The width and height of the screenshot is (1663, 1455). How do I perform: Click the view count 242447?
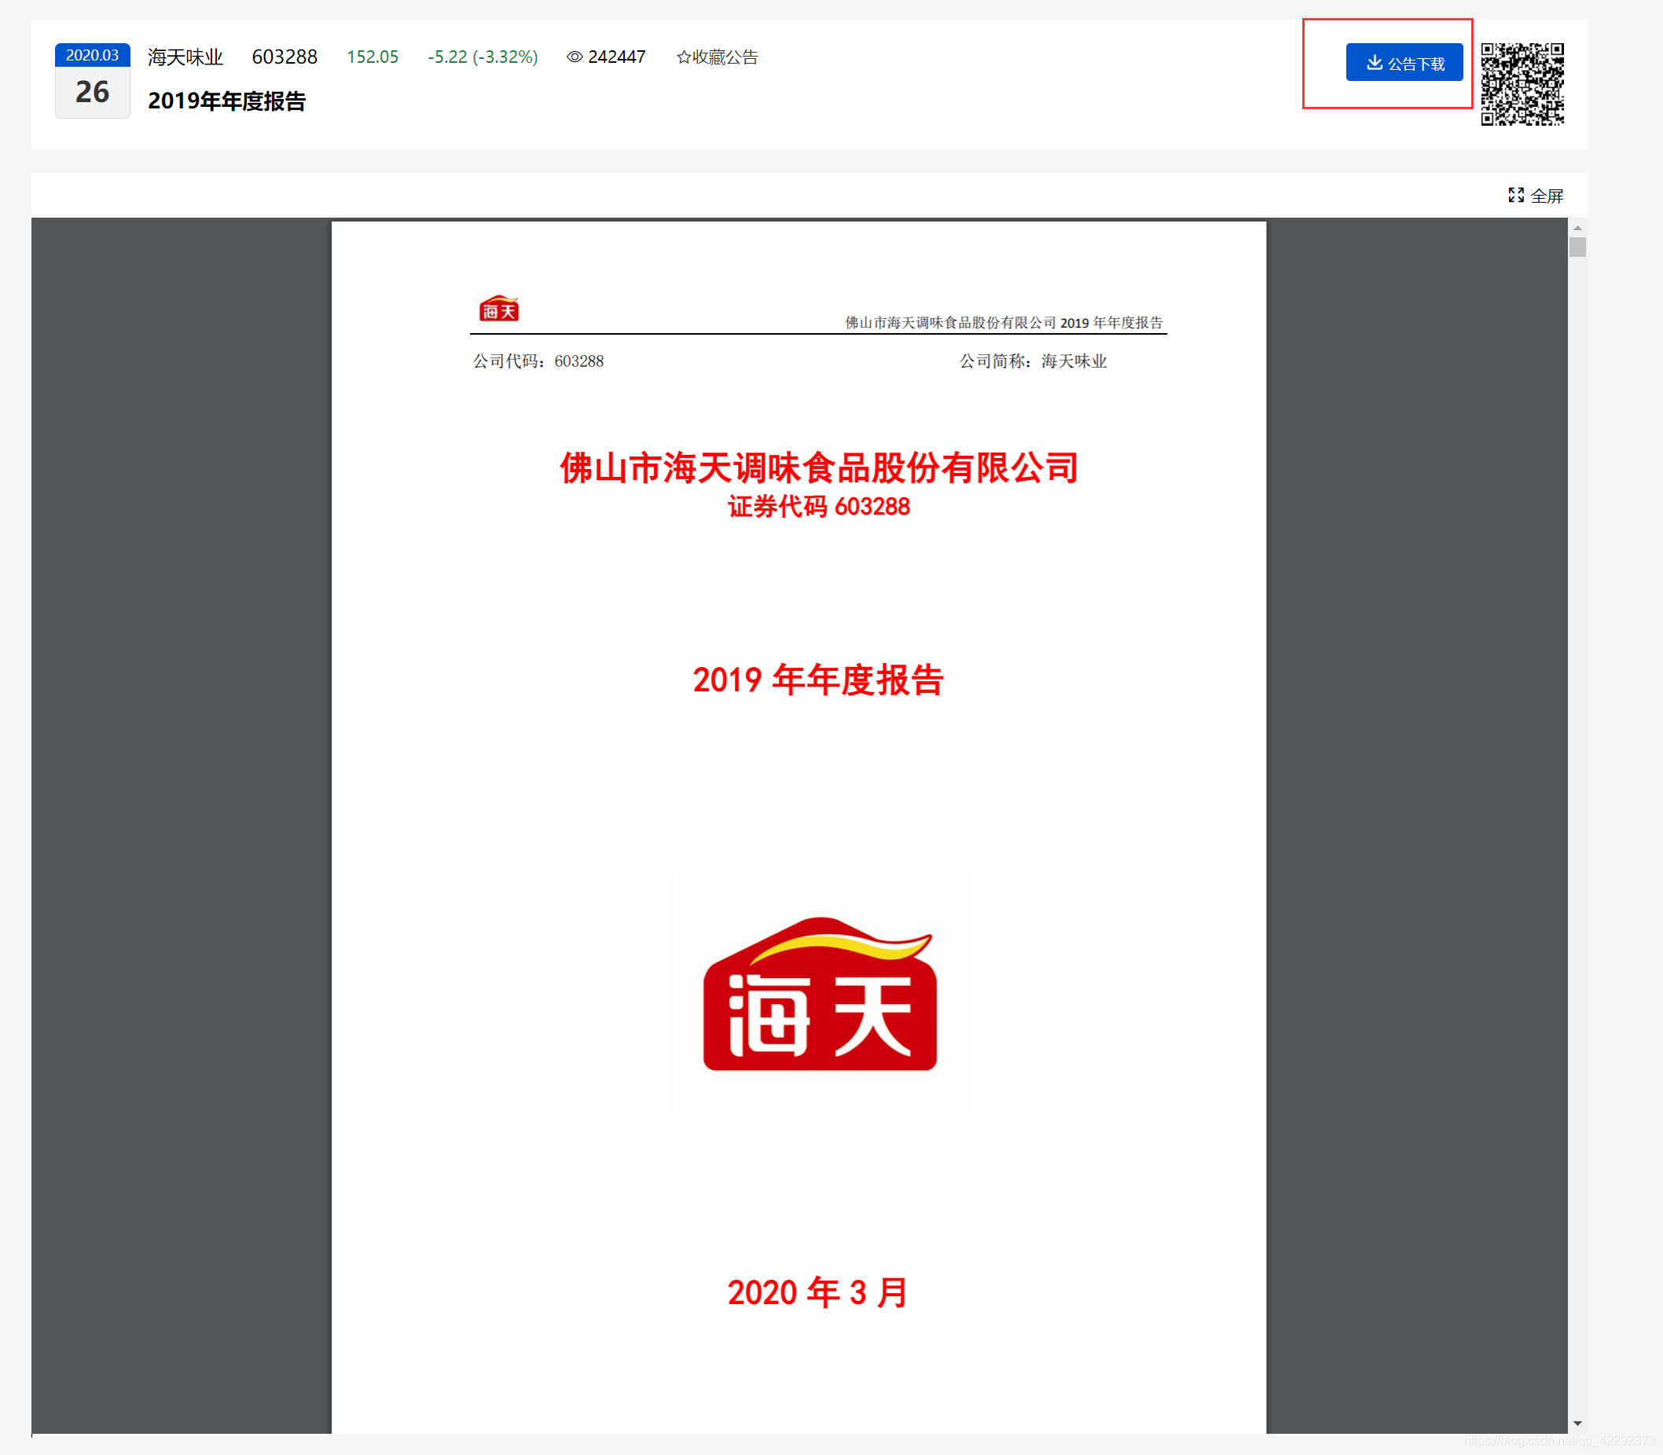coord(616,57)
